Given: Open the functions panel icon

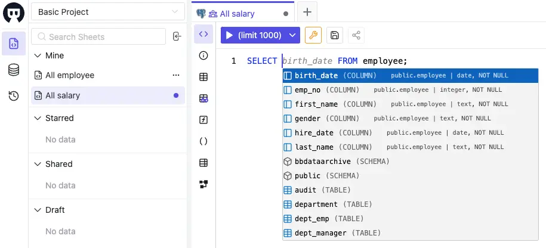Looking at the screenshot, I should pyautogui.click(x=203, y=120).
